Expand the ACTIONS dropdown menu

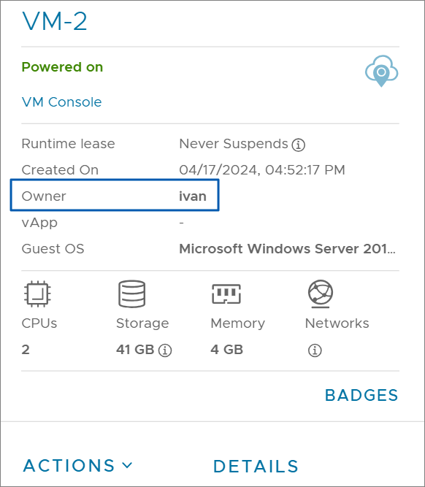[x=77, y=466]
